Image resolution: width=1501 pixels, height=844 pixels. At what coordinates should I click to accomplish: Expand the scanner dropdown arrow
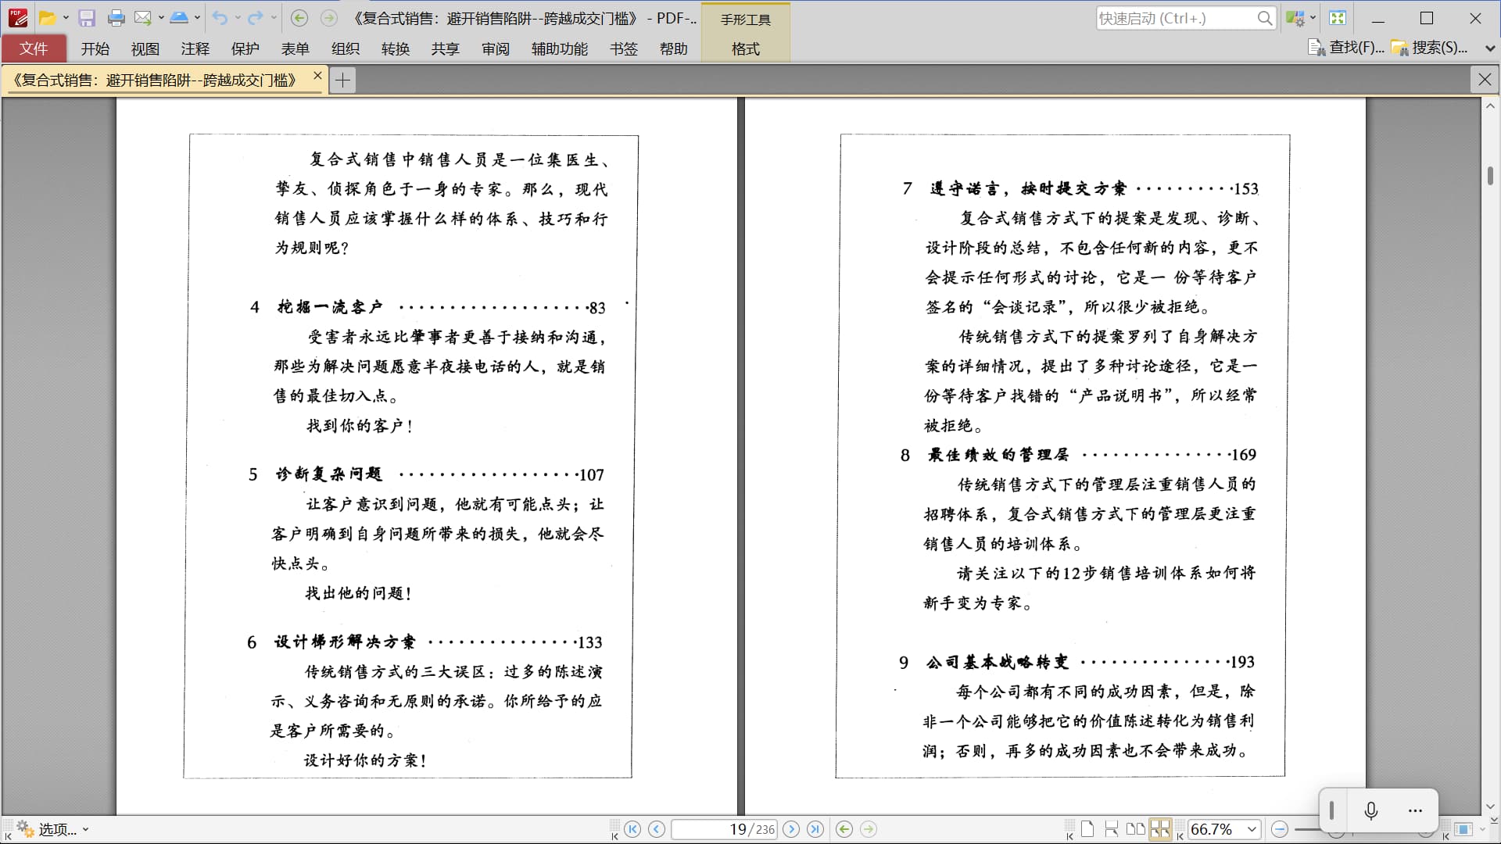[x=197, y=18]
